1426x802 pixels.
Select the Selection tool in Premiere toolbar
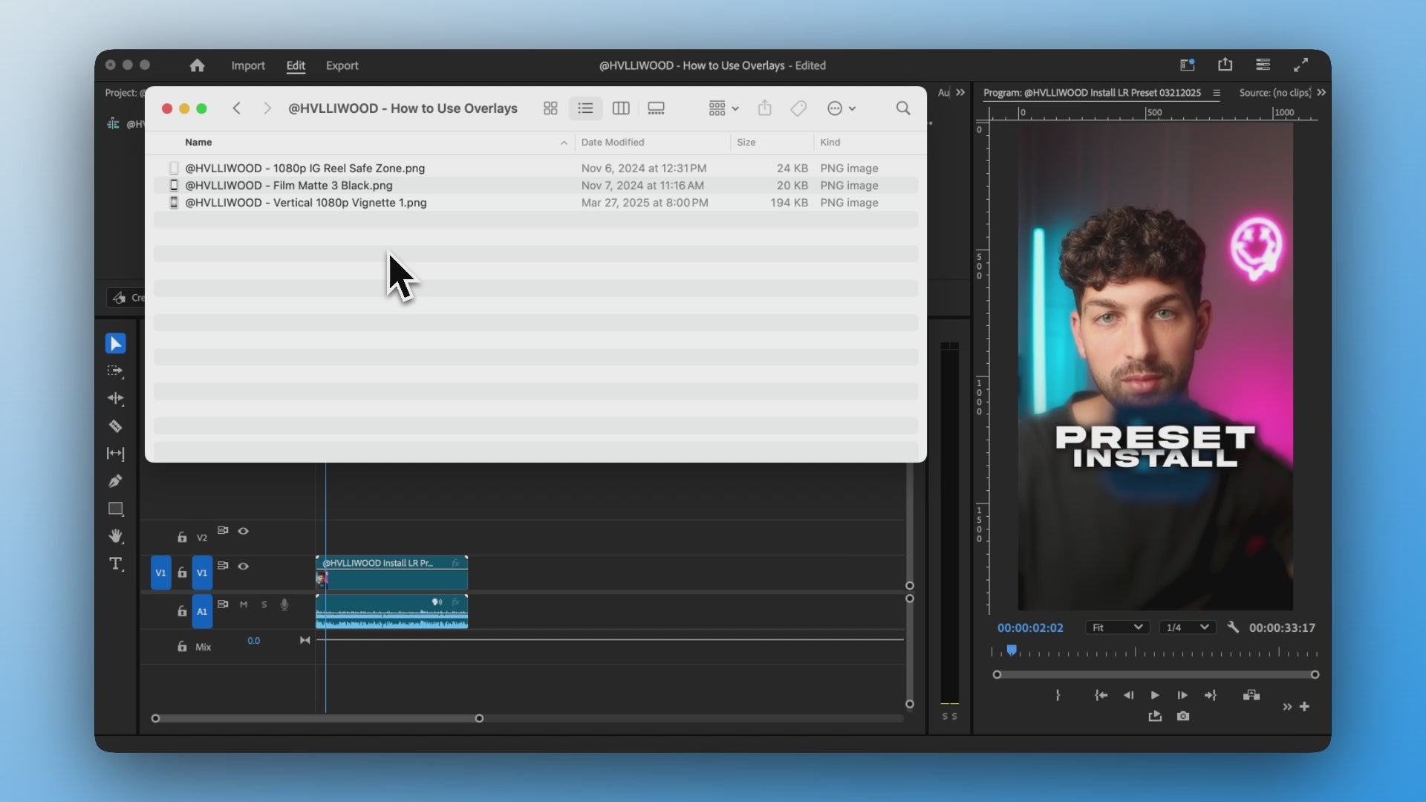[115, 344]
